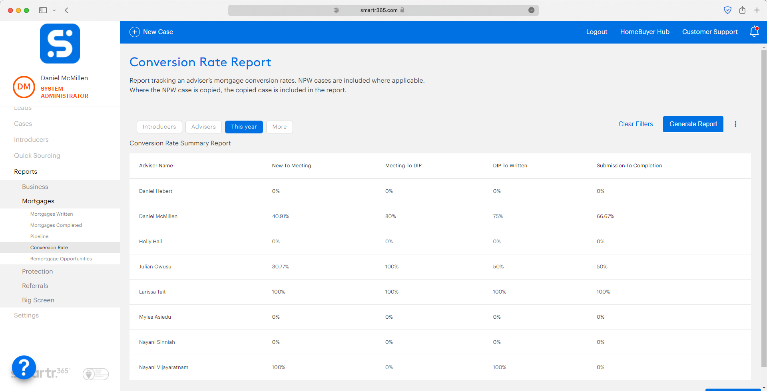767x391 pixels.
Task: Collapse the Mortgages reports submenu
Action: coord(38,201)
